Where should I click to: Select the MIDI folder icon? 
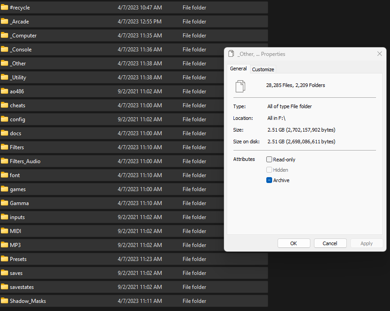[4, 231]
